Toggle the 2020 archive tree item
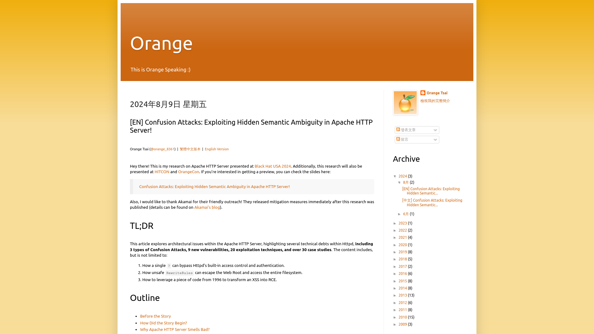 pos(395,245)
